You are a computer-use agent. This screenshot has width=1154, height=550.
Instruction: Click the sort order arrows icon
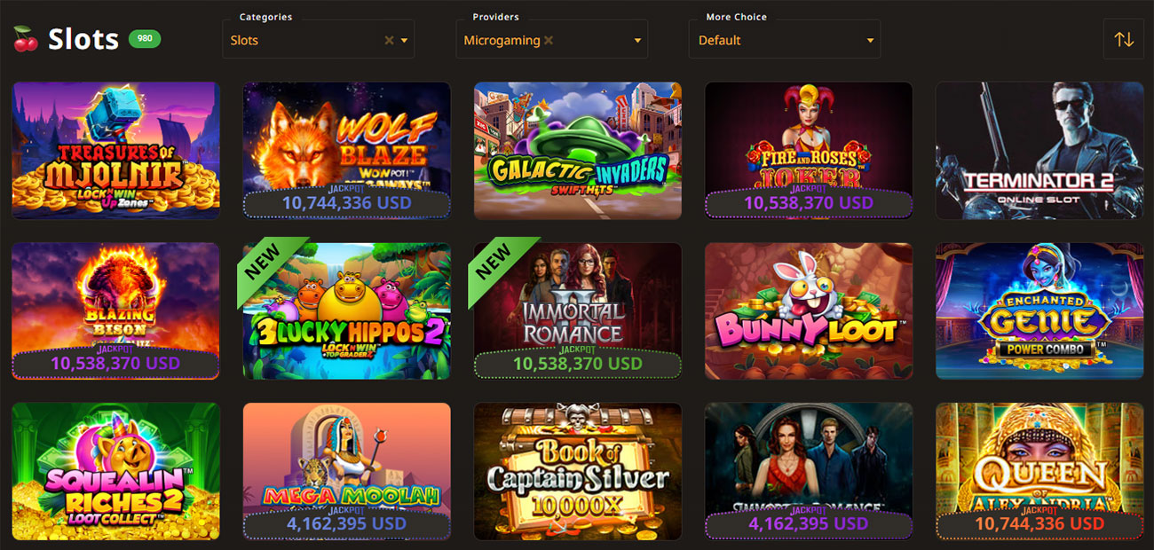pos(1124,40)
